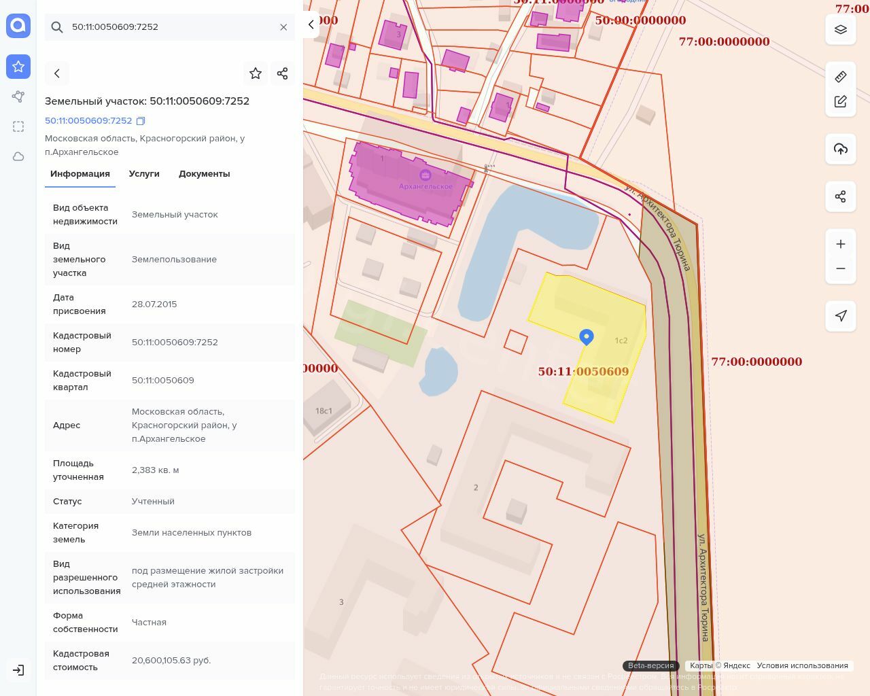Screen dimensions: 870x696
Task: Open the cadastral number link 50:11:0050609:7252
Action: (88, 120)
